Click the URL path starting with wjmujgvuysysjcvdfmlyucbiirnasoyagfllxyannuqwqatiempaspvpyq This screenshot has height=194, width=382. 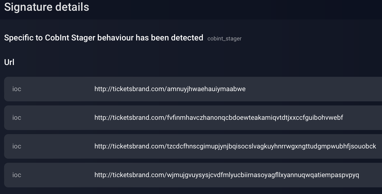(x=263, y=175)
